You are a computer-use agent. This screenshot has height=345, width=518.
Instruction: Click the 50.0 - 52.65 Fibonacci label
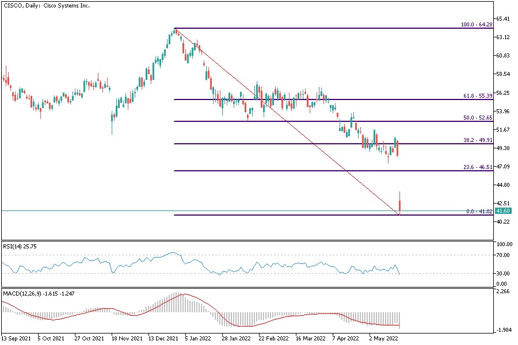[478, 117]
